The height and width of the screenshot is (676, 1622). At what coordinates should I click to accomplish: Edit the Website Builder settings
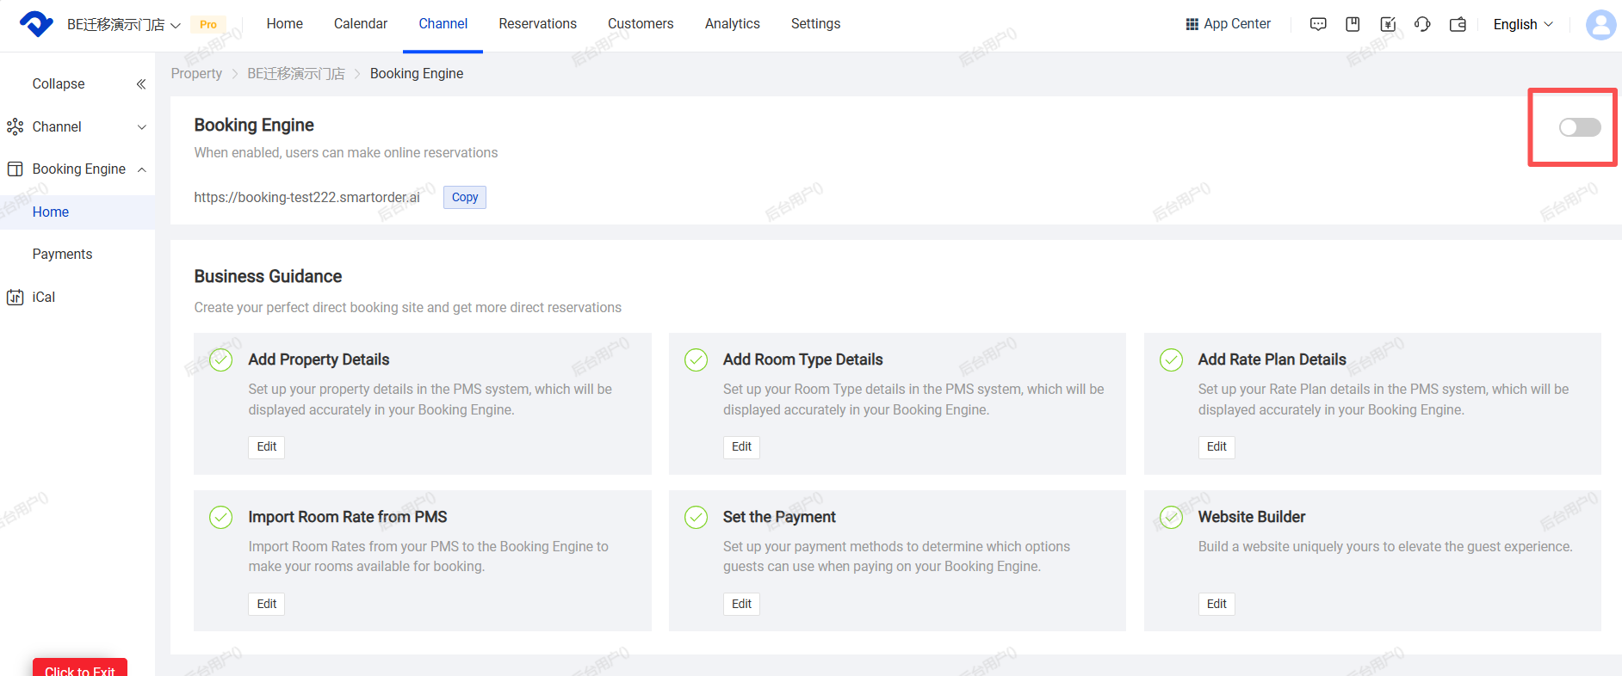click(x=1216, y=604)
